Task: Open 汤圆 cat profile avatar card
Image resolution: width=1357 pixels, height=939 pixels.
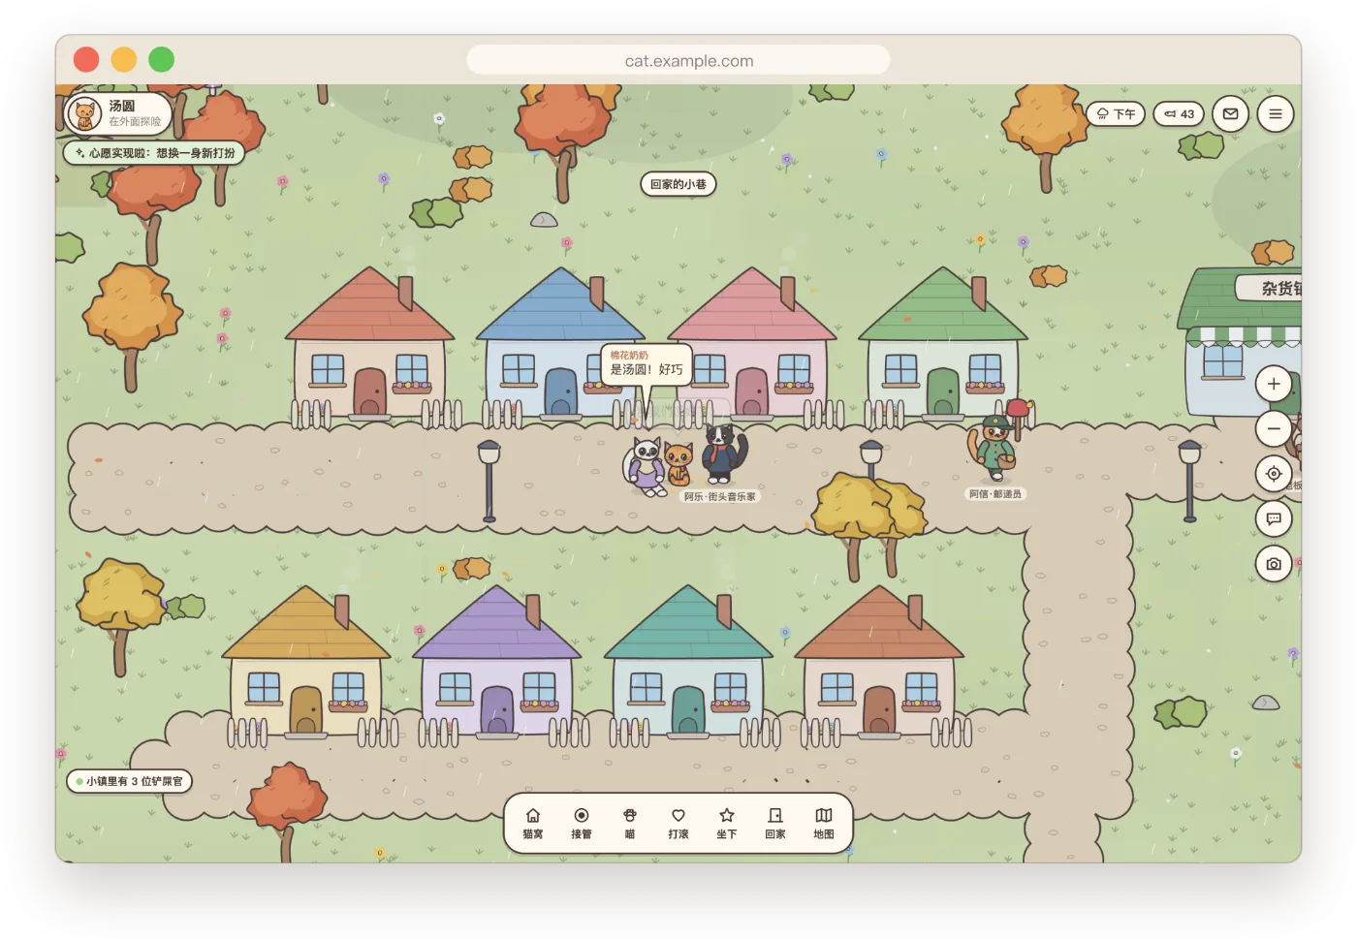Action: coord(117,113)
